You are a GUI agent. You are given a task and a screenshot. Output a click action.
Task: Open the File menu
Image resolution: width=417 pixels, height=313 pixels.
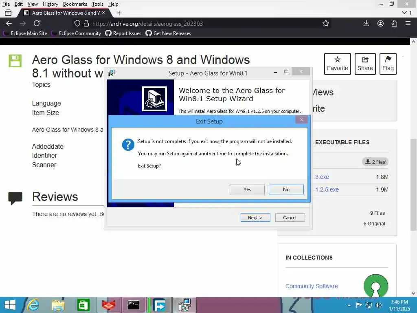(6, 4)
